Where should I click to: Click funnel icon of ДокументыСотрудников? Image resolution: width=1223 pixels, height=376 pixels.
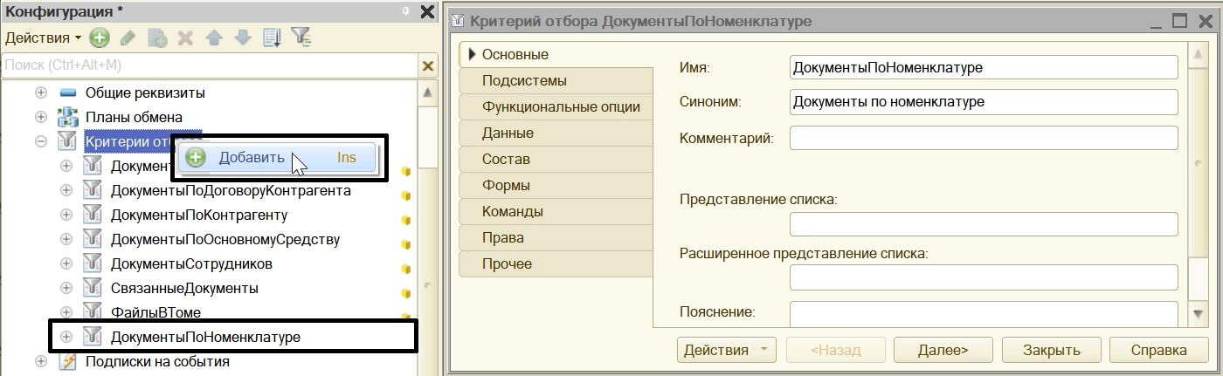coord(93,263)
